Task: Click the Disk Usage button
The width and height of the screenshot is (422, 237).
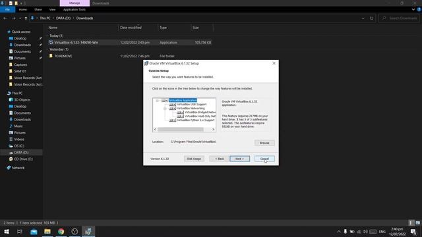Action: click(x=194, y=159)
